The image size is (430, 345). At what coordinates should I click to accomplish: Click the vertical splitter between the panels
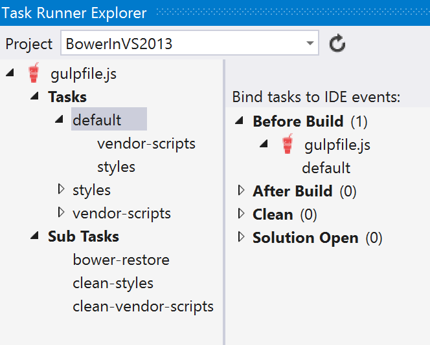click(x=224, y=202)
